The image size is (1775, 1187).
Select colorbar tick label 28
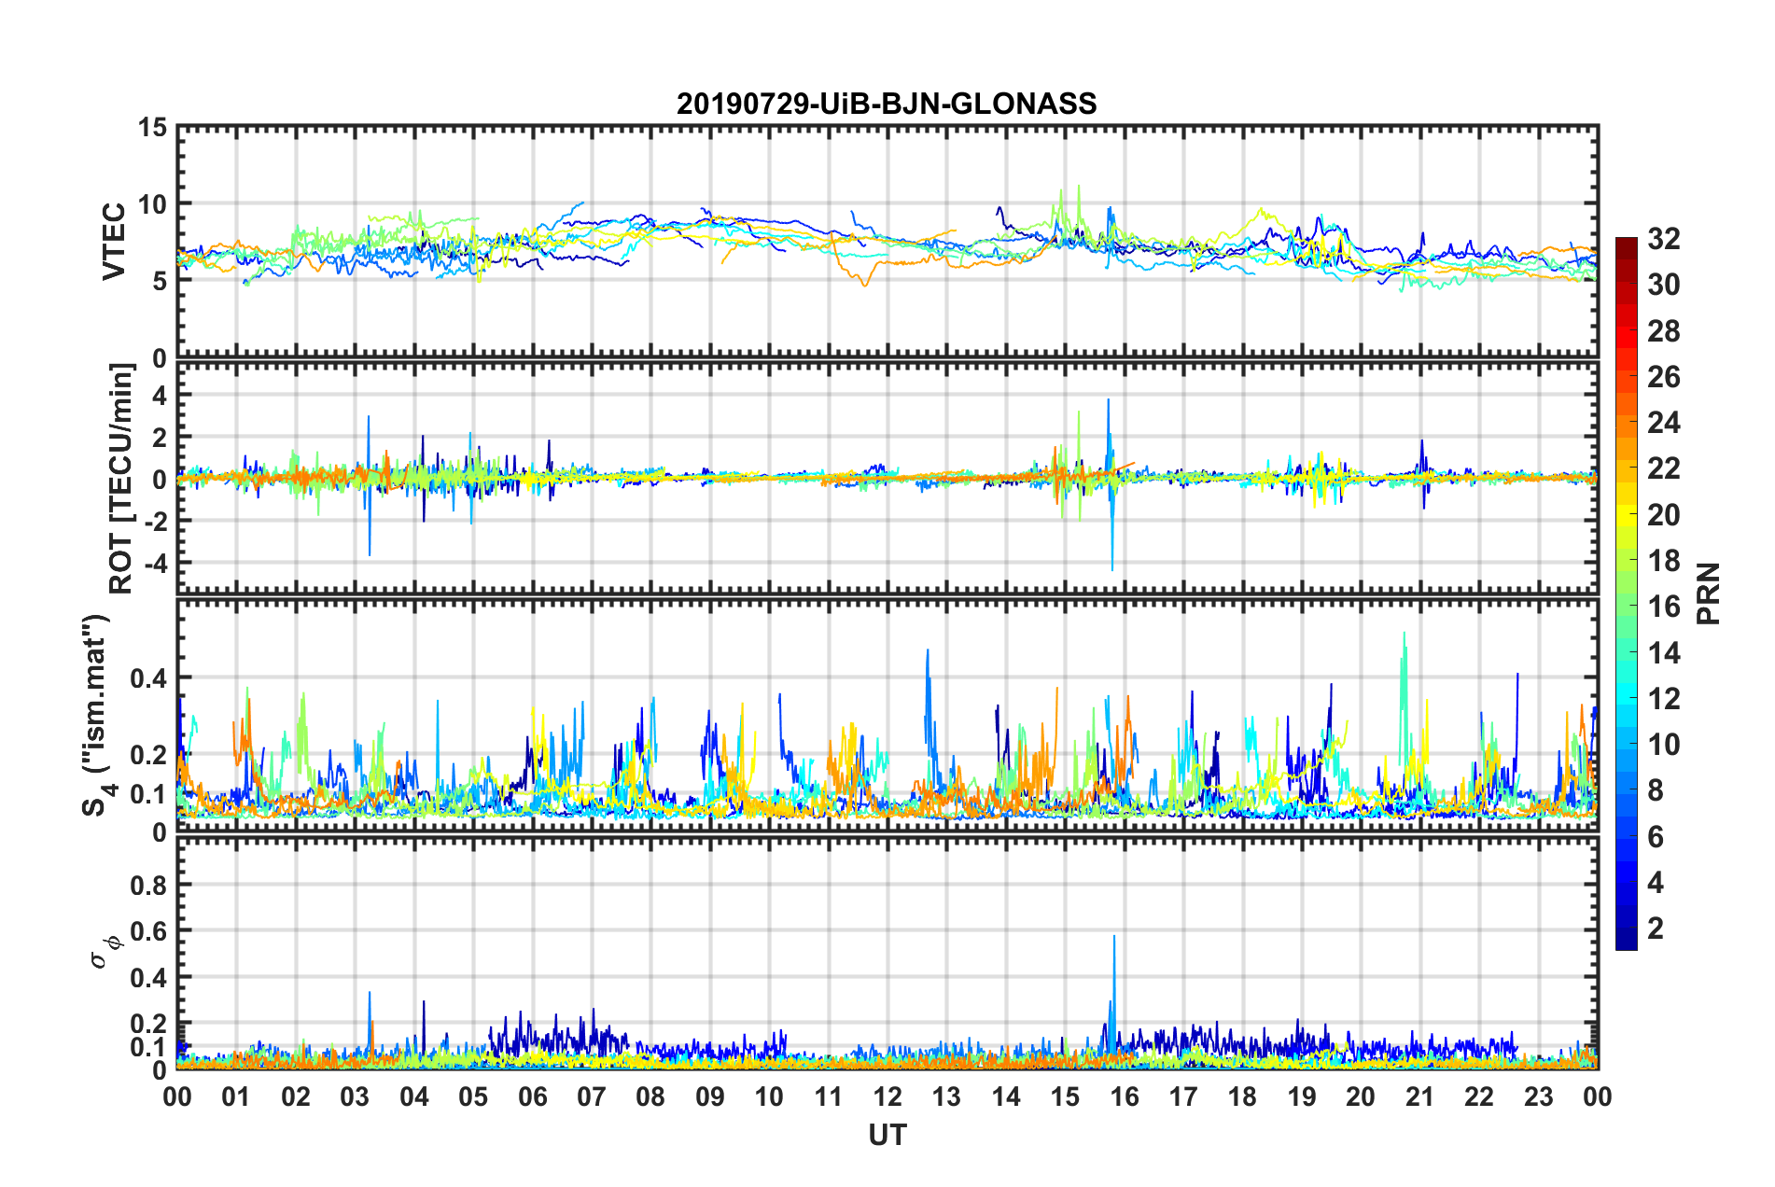(1663, 331)
